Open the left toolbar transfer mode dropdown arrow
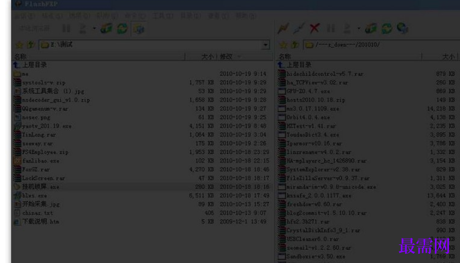The width and height of the screenshot is (460, 263). (94, 28)
